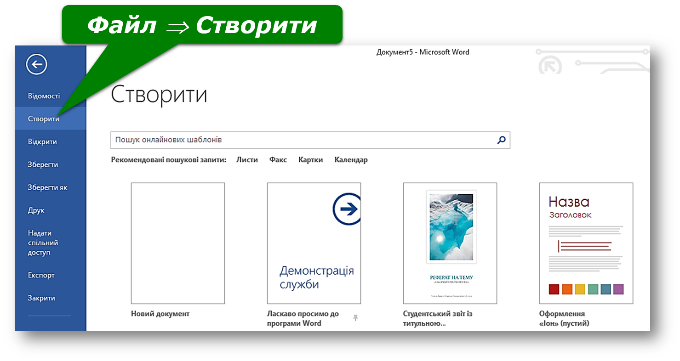Create a new blank document «Новий документ»
Screen dimensions: 680x361
[x=177, y=243]
